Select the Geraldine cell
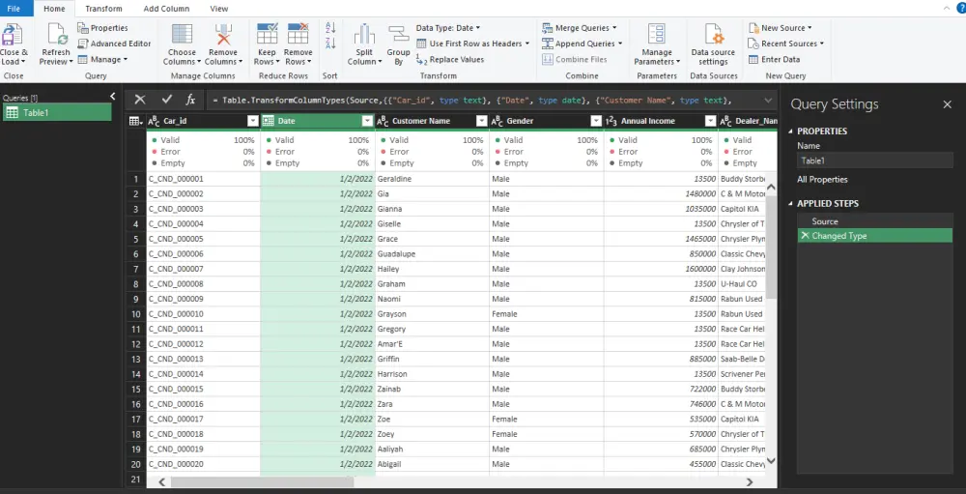Screen dimensions: 966x494 click(432, 179)
